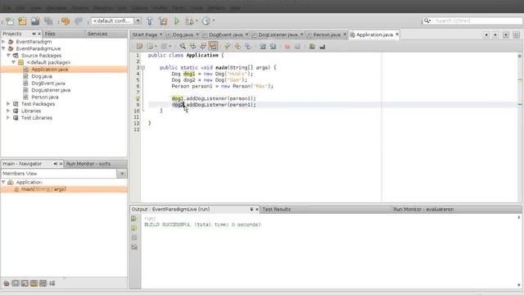Click the Open Project toolbar icon
The image size is (524, 295).
35,21
